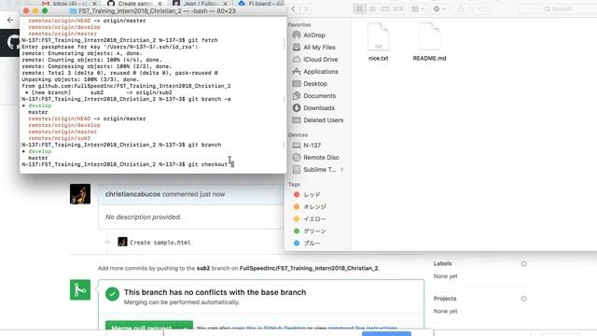This screenshot has height=336, width=597.
Task: Select the nice.txt file icon
Action: coord(378,36)
